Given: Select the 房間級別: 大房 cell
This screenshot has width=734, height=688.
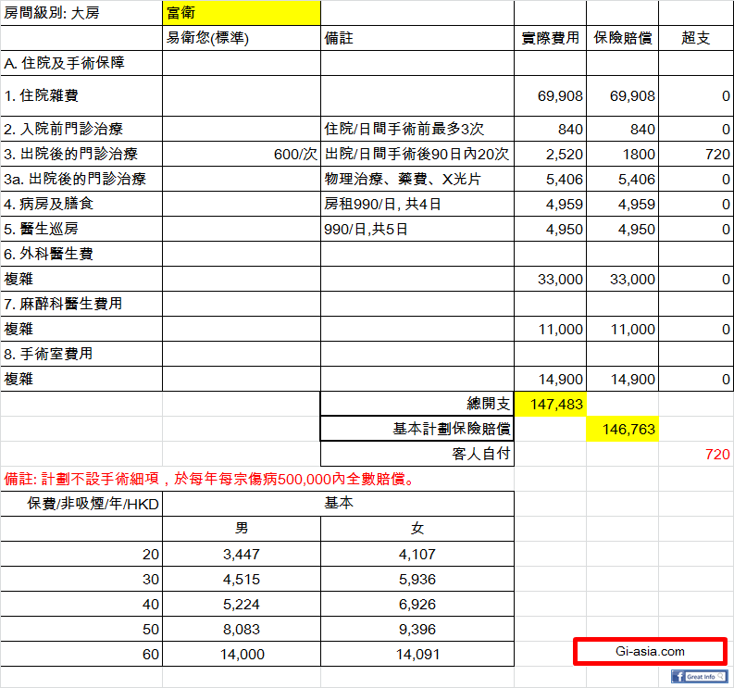Looking at the screenshot, I should (x=81, y=13).
